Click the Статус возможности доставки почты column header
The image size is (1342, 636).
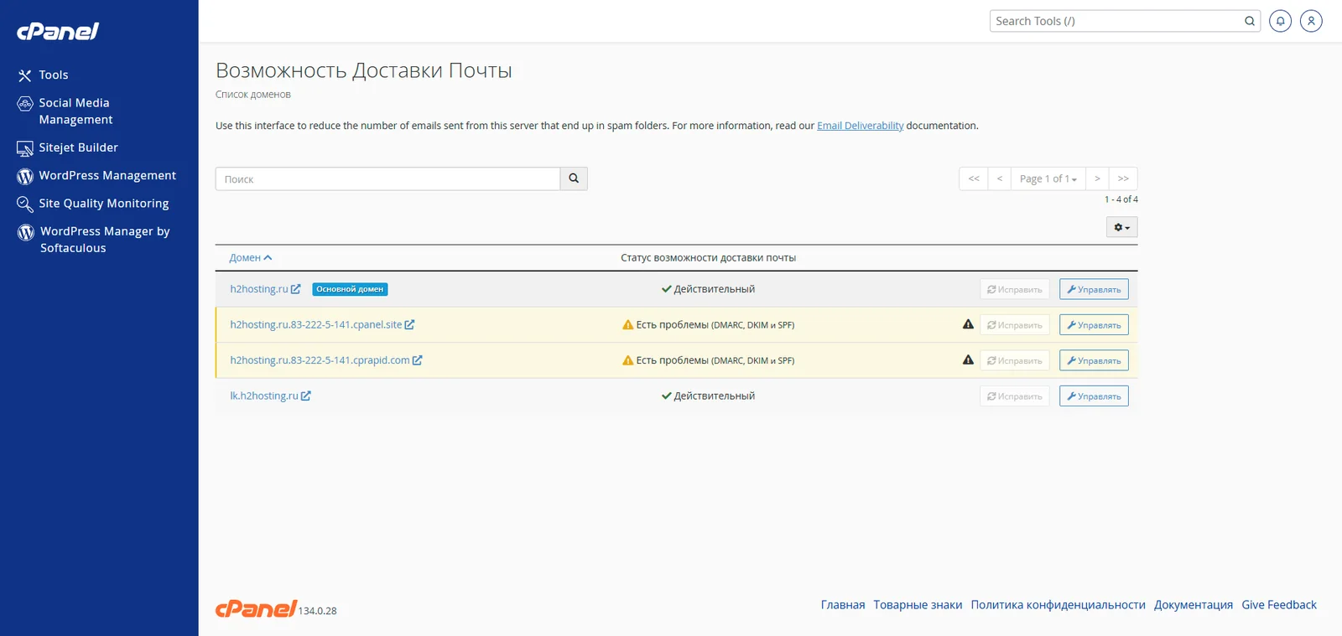coord(708,258)
